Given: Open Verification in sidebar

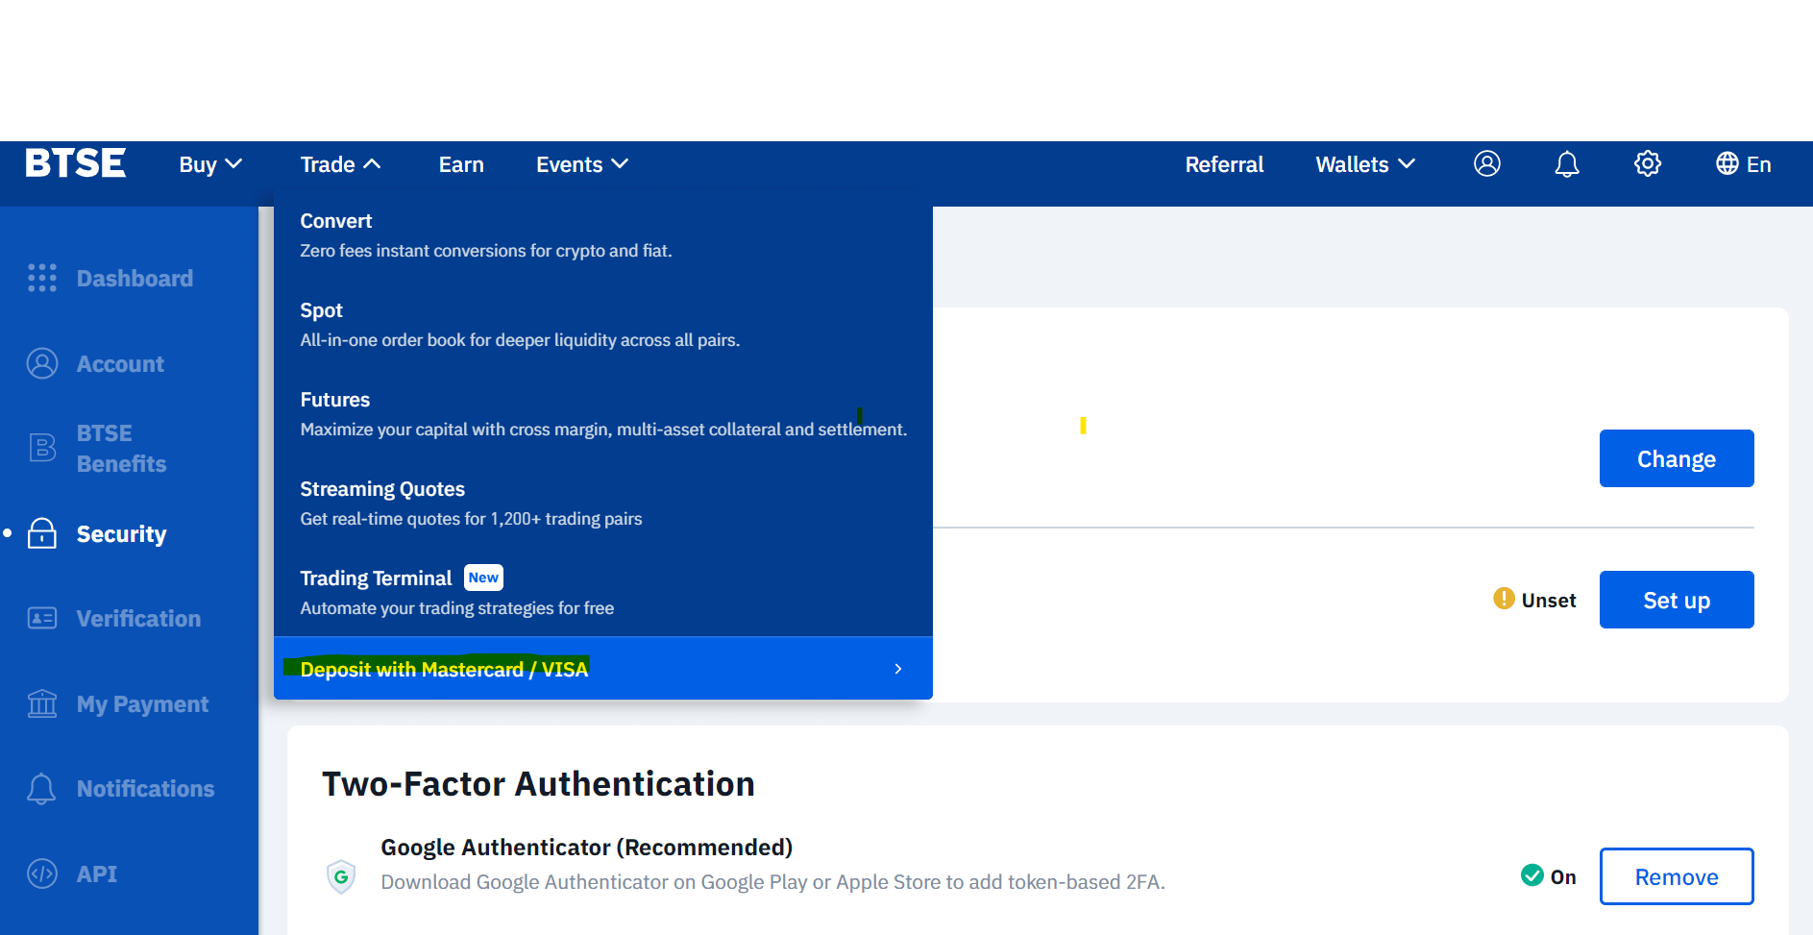Looking at the screenshot, I should coord(138,619).
